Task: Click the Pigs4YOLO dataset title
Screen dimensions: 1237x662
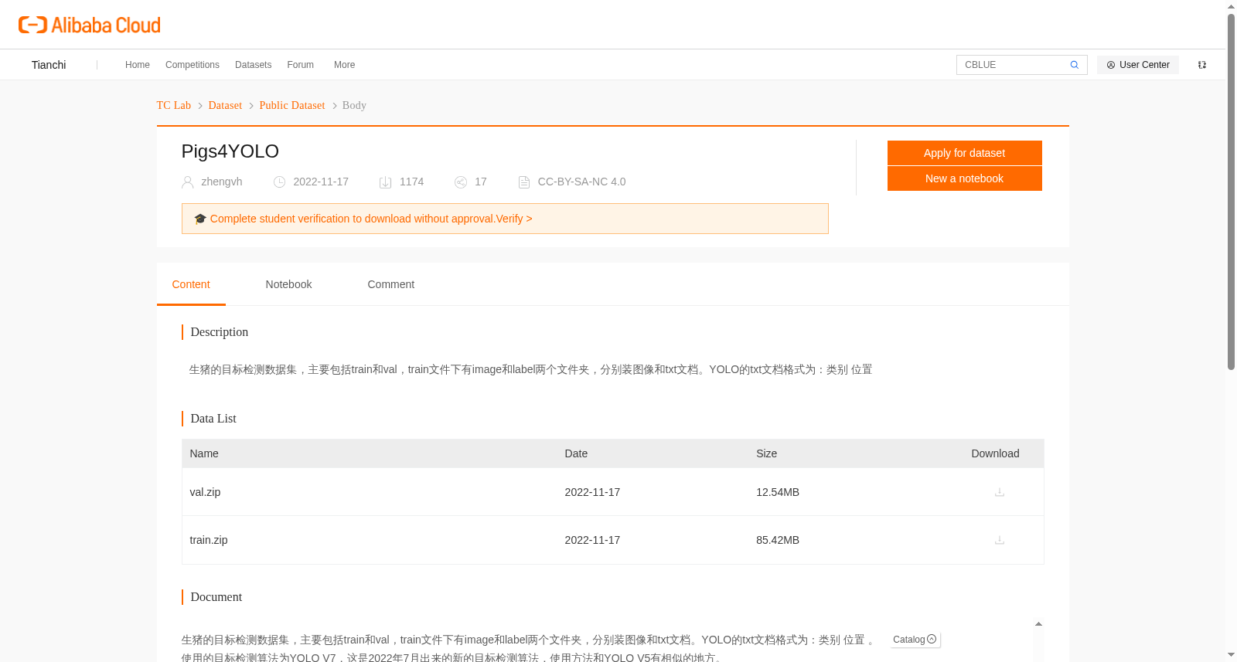Action: pos(230,151)
